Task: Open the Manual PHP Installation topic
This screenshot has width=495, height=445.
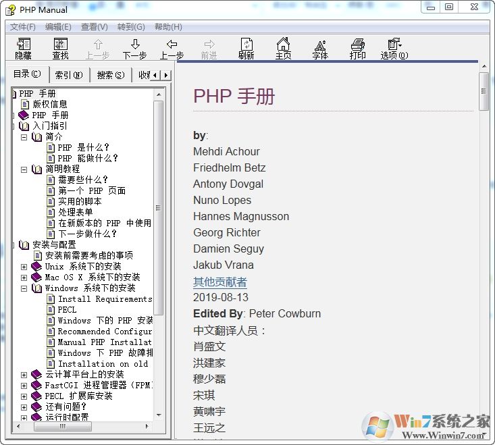Action: point(105,342)
